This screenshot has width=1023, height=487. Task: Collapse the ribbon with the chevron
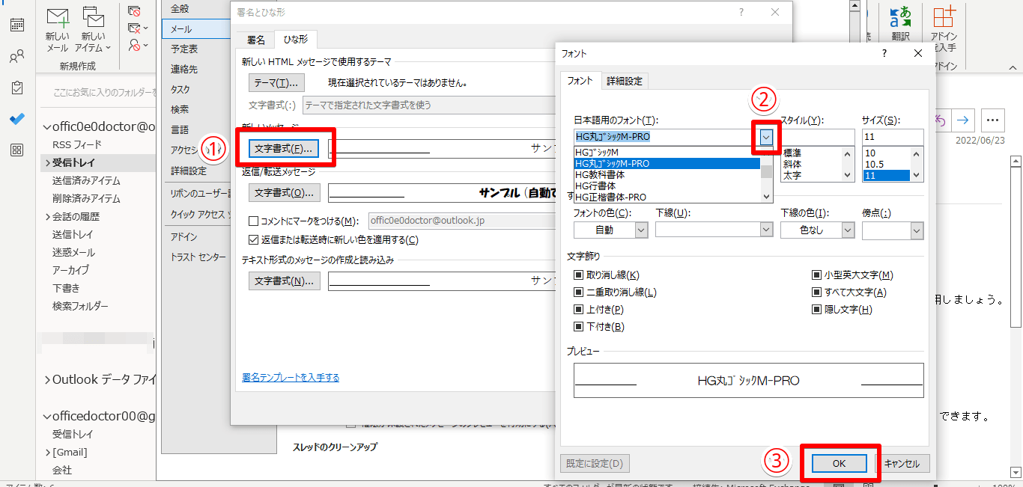click(x=1015, y=67)
